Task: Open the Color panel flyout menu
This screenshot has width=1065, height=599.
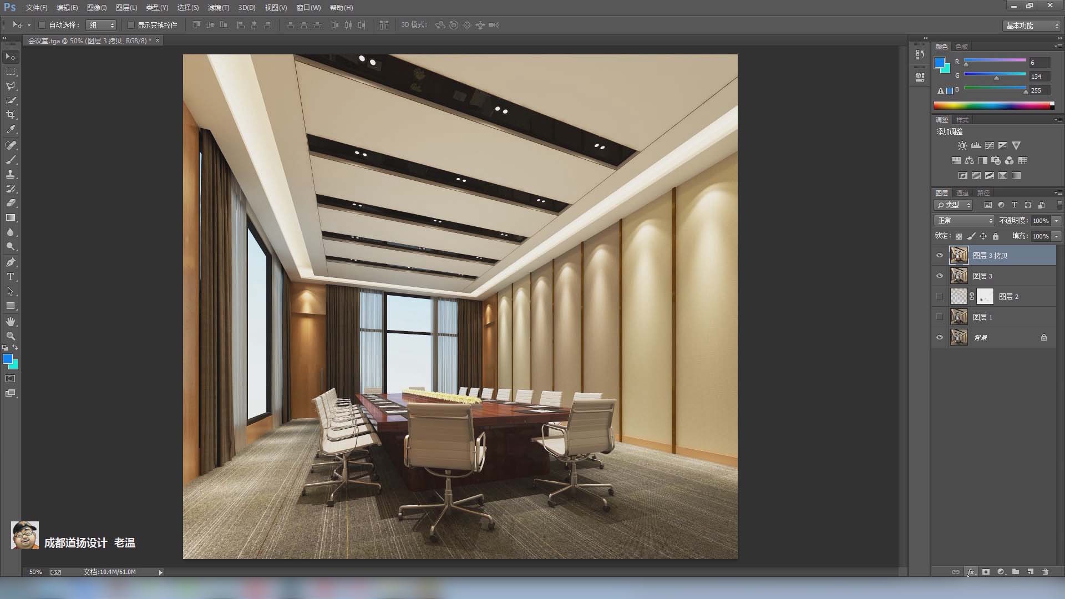Action: tap(1058, 47)
